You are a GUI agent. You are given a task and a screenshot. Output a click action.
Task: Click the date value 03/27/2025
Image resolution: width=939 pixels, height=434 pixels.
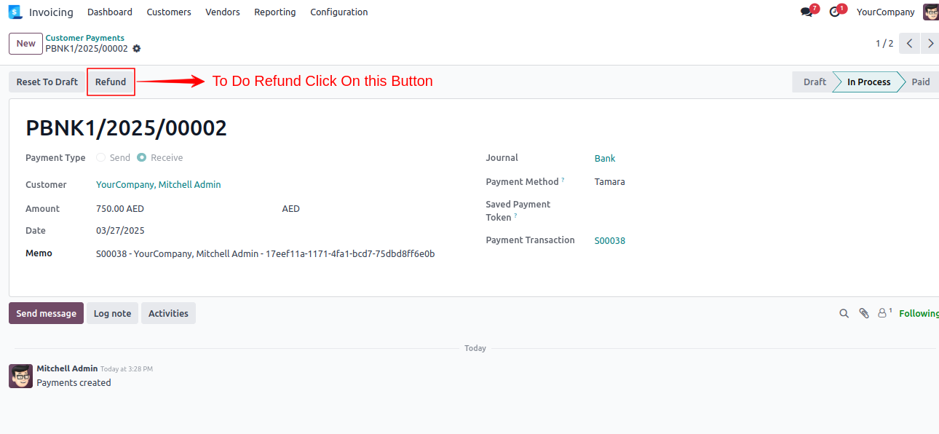click(x=120, y=230)
